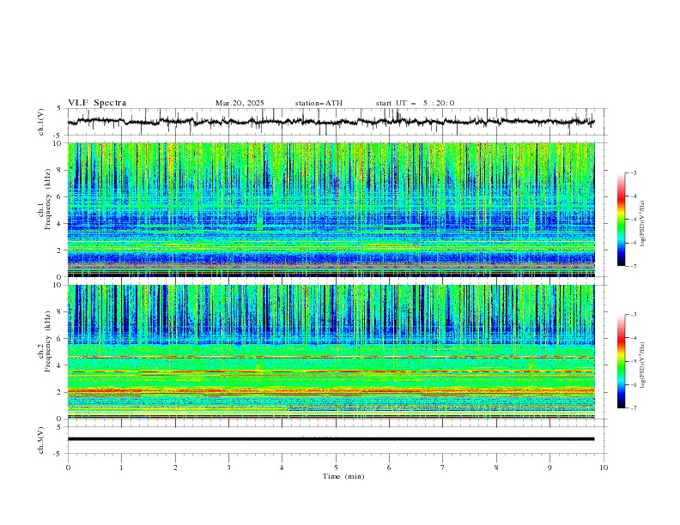This screenshot has width=680, height=525.
Task: Click the "ch.3(V)" axis label
Action: (x=41, y=440)
